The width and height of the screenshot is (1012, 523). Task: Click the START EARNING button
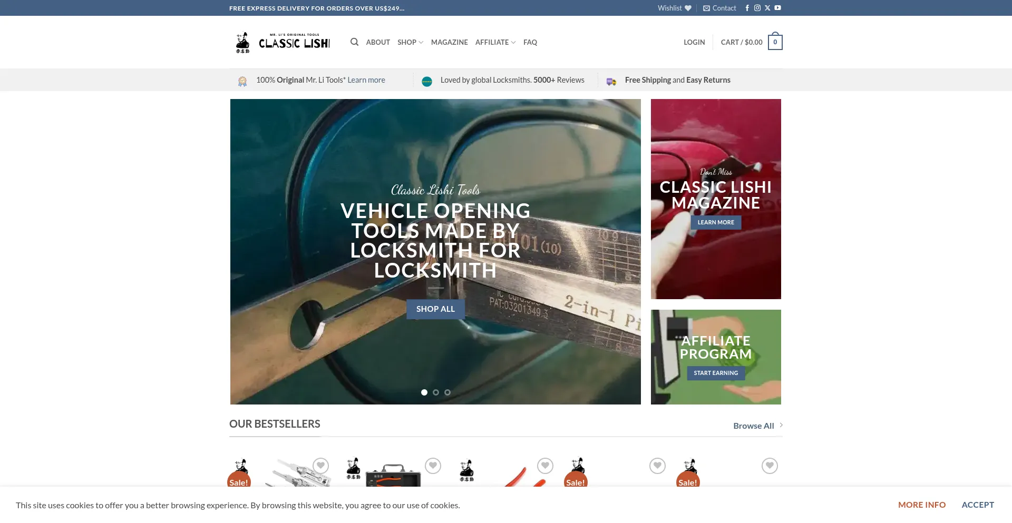point(716,373)
